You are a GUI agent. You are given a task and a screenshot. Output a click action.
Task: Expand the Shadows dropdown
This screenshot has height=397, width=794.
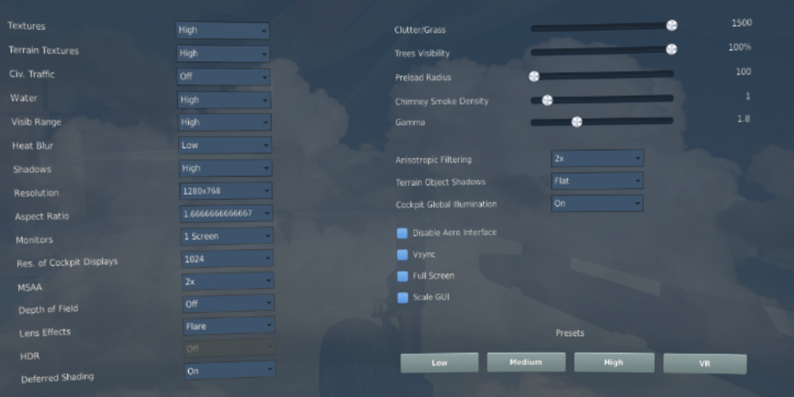225,168
